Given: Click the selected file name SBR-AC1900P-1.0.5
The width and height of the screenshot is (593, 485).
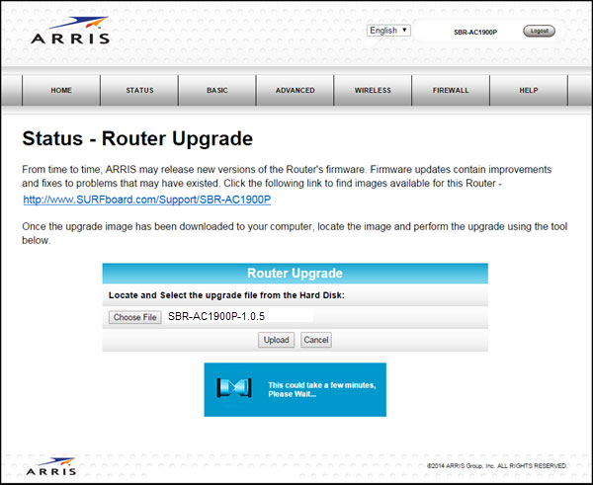Looking at the screenshot, I should 216,317.
